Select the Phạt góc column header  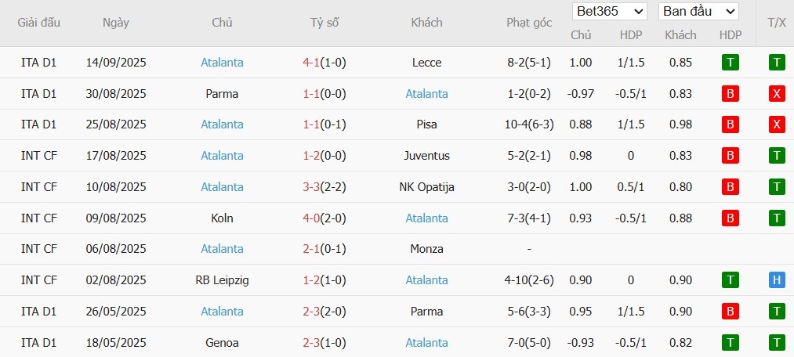click(529, 23)
